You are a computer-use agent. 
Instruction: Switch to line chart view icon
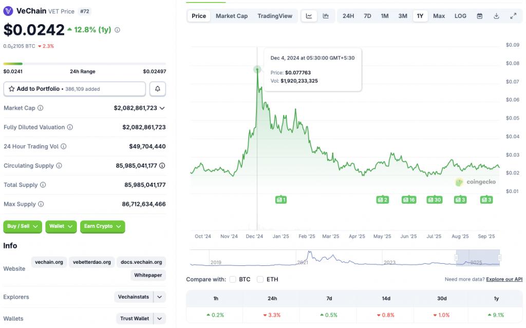tap(309, 16)
